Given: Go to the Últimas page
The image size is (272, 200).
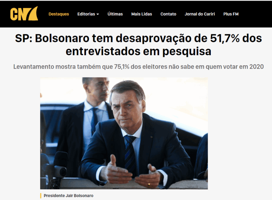Looking at the screenshot, I should pyautogui.click(x=115, y=14).
